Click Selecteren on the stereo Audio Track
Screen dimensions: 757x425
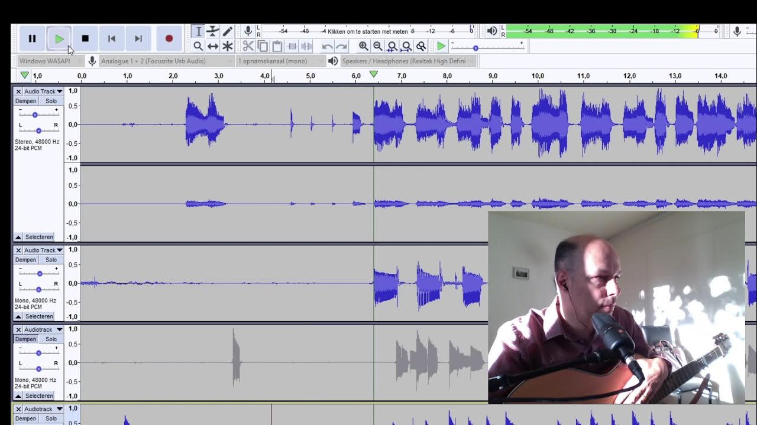click(x=39, y=237)
